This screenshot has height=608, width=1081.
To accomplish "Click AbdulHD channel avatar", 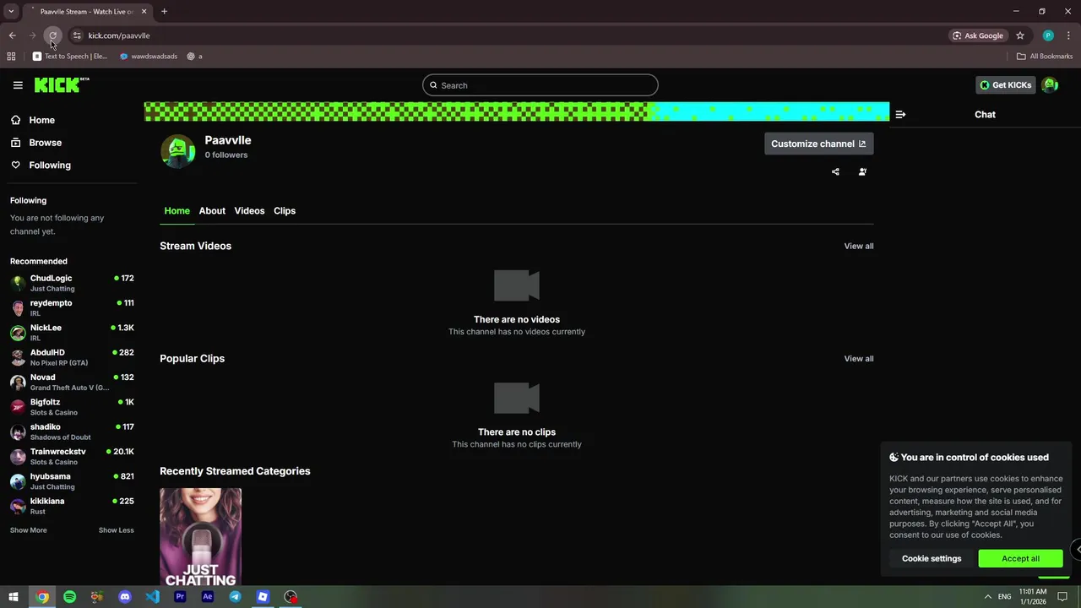I will pyautogui.click(x=18, y=357).
